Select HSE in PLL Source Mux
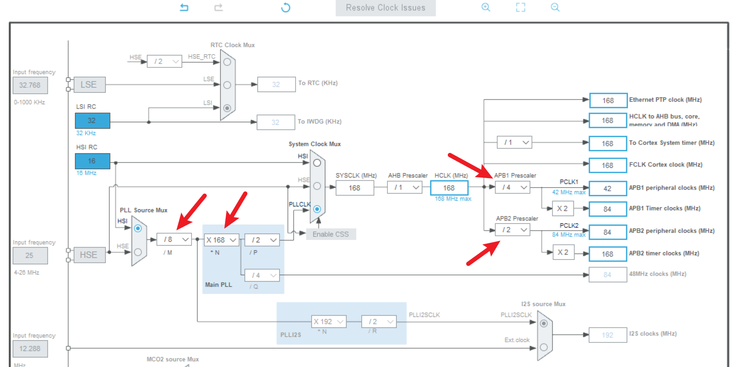Viewport: 738px width, 367px height. tap(138, 252)
